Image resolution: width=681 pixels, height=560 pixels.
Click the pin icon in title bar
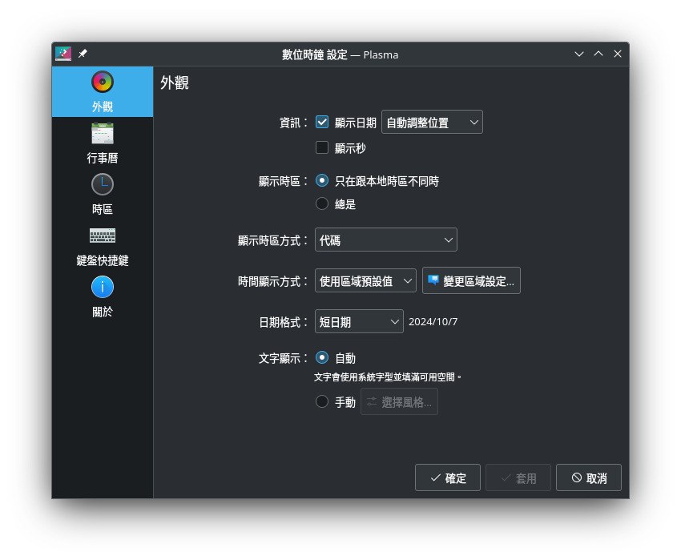click(83, 54)
